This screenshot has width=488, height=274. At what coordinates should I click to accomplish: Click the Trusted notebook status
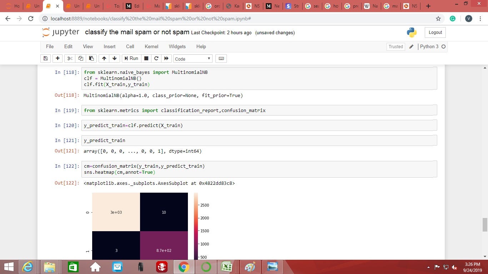395,46
